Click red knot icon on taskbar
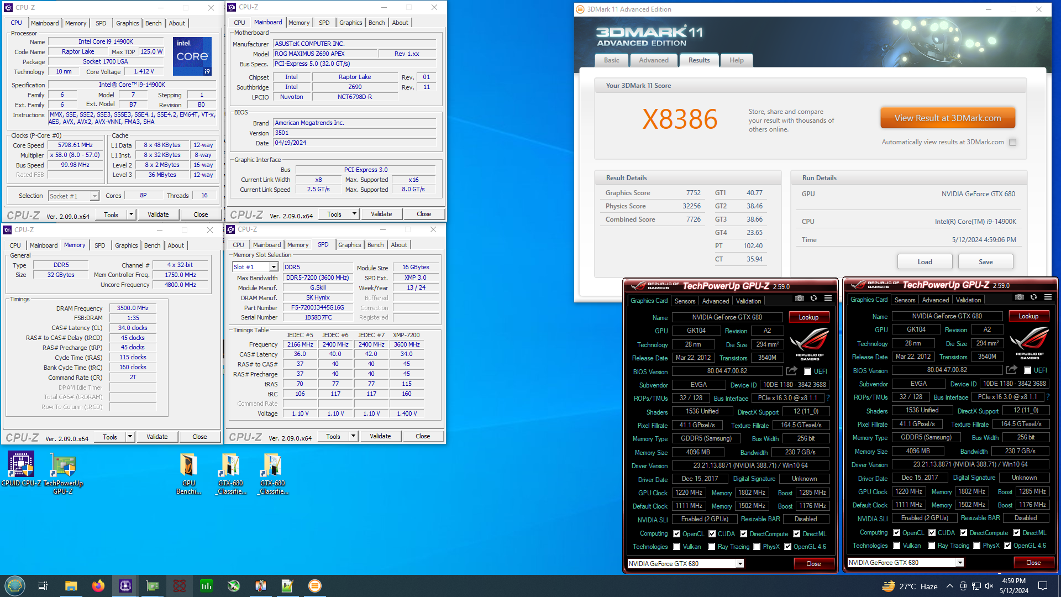 180,586
